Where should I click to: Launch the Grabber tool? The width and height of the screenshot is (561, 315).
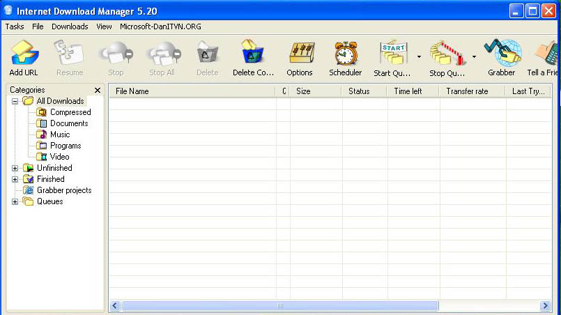(502, 53)
